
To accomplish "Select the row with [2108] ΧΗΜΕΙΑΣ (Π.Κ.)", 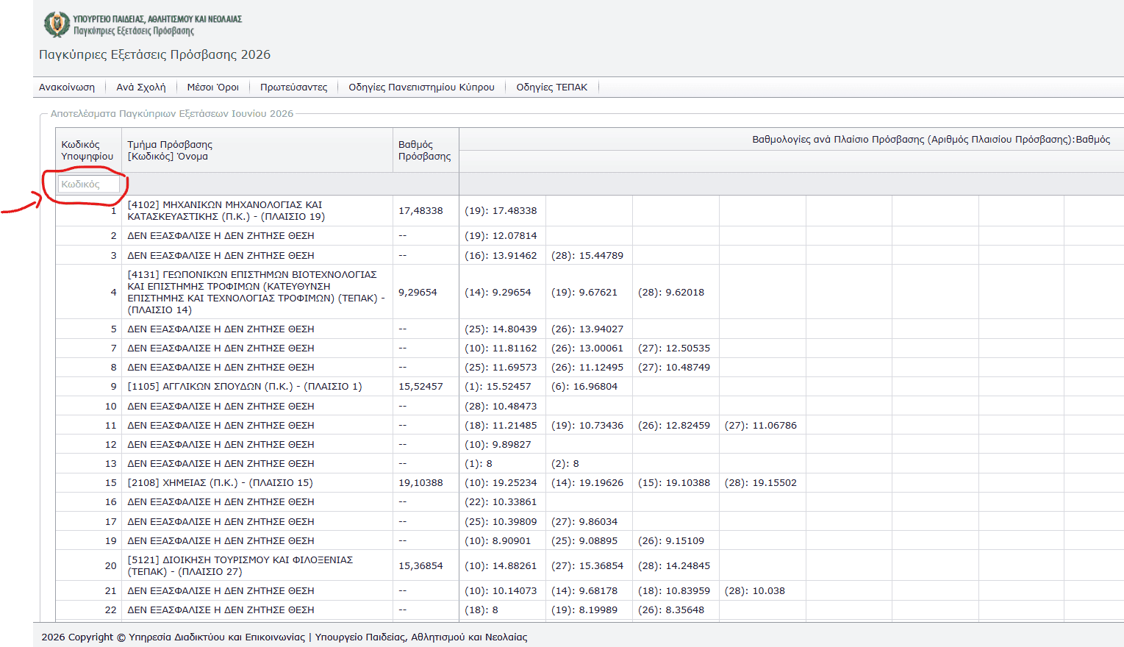I will click(590, 483).
